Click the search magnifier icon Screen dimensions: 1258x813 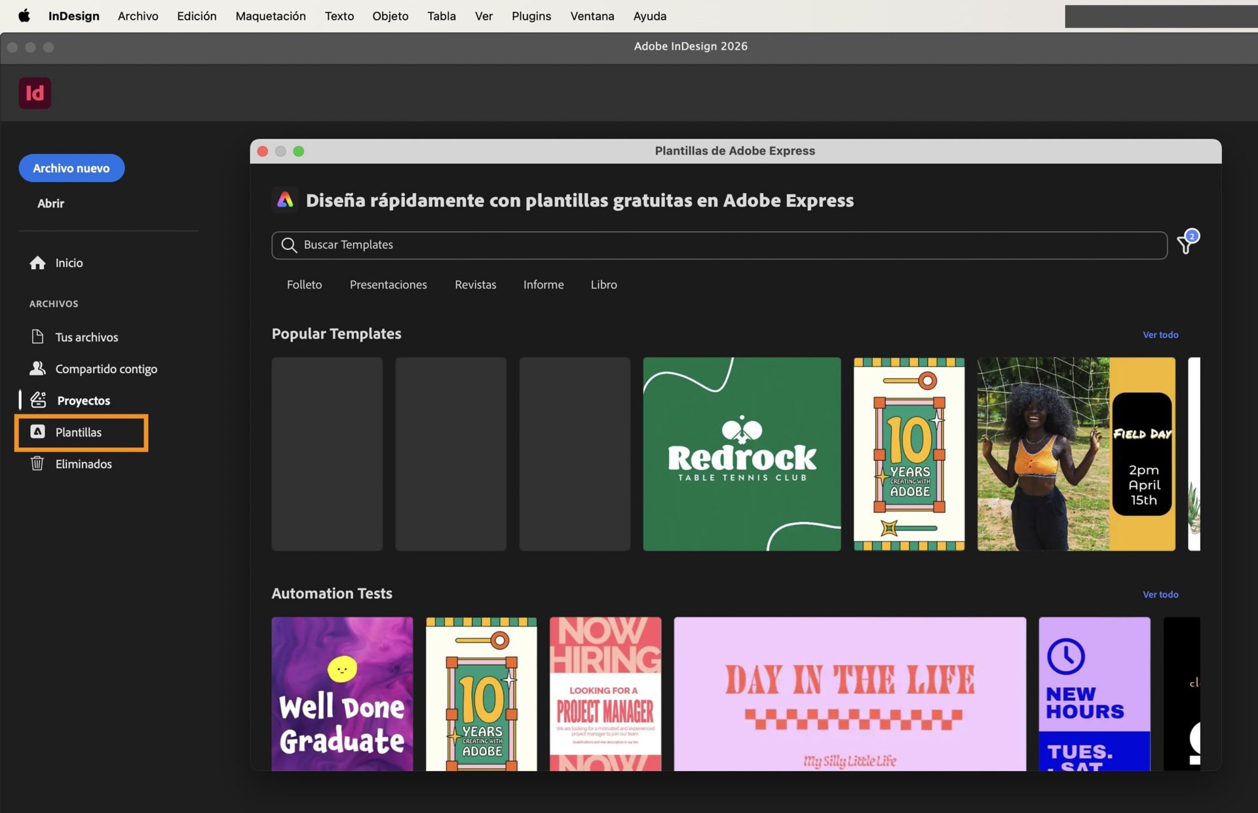289,245
